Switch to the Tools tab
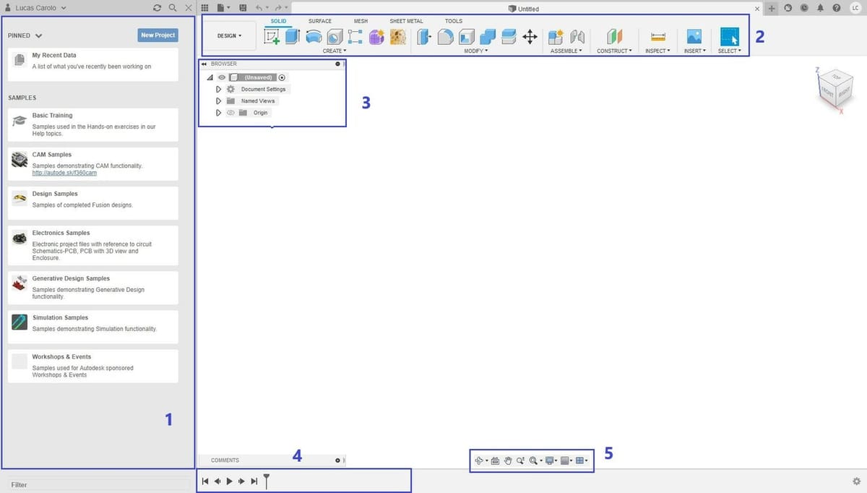 [454, 21]
